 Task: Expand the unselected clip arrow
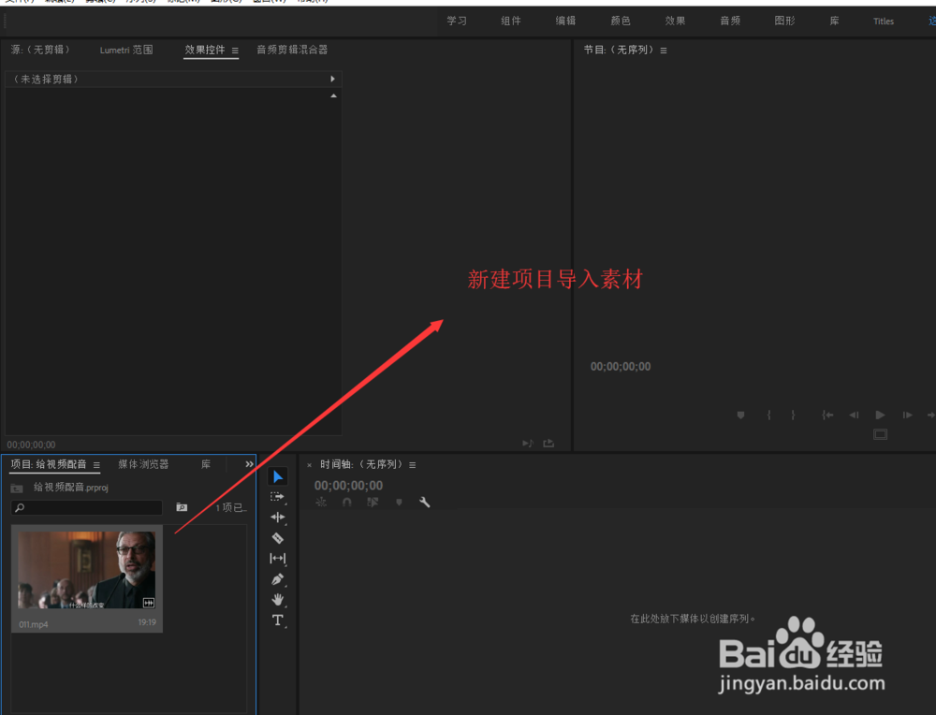332,79
